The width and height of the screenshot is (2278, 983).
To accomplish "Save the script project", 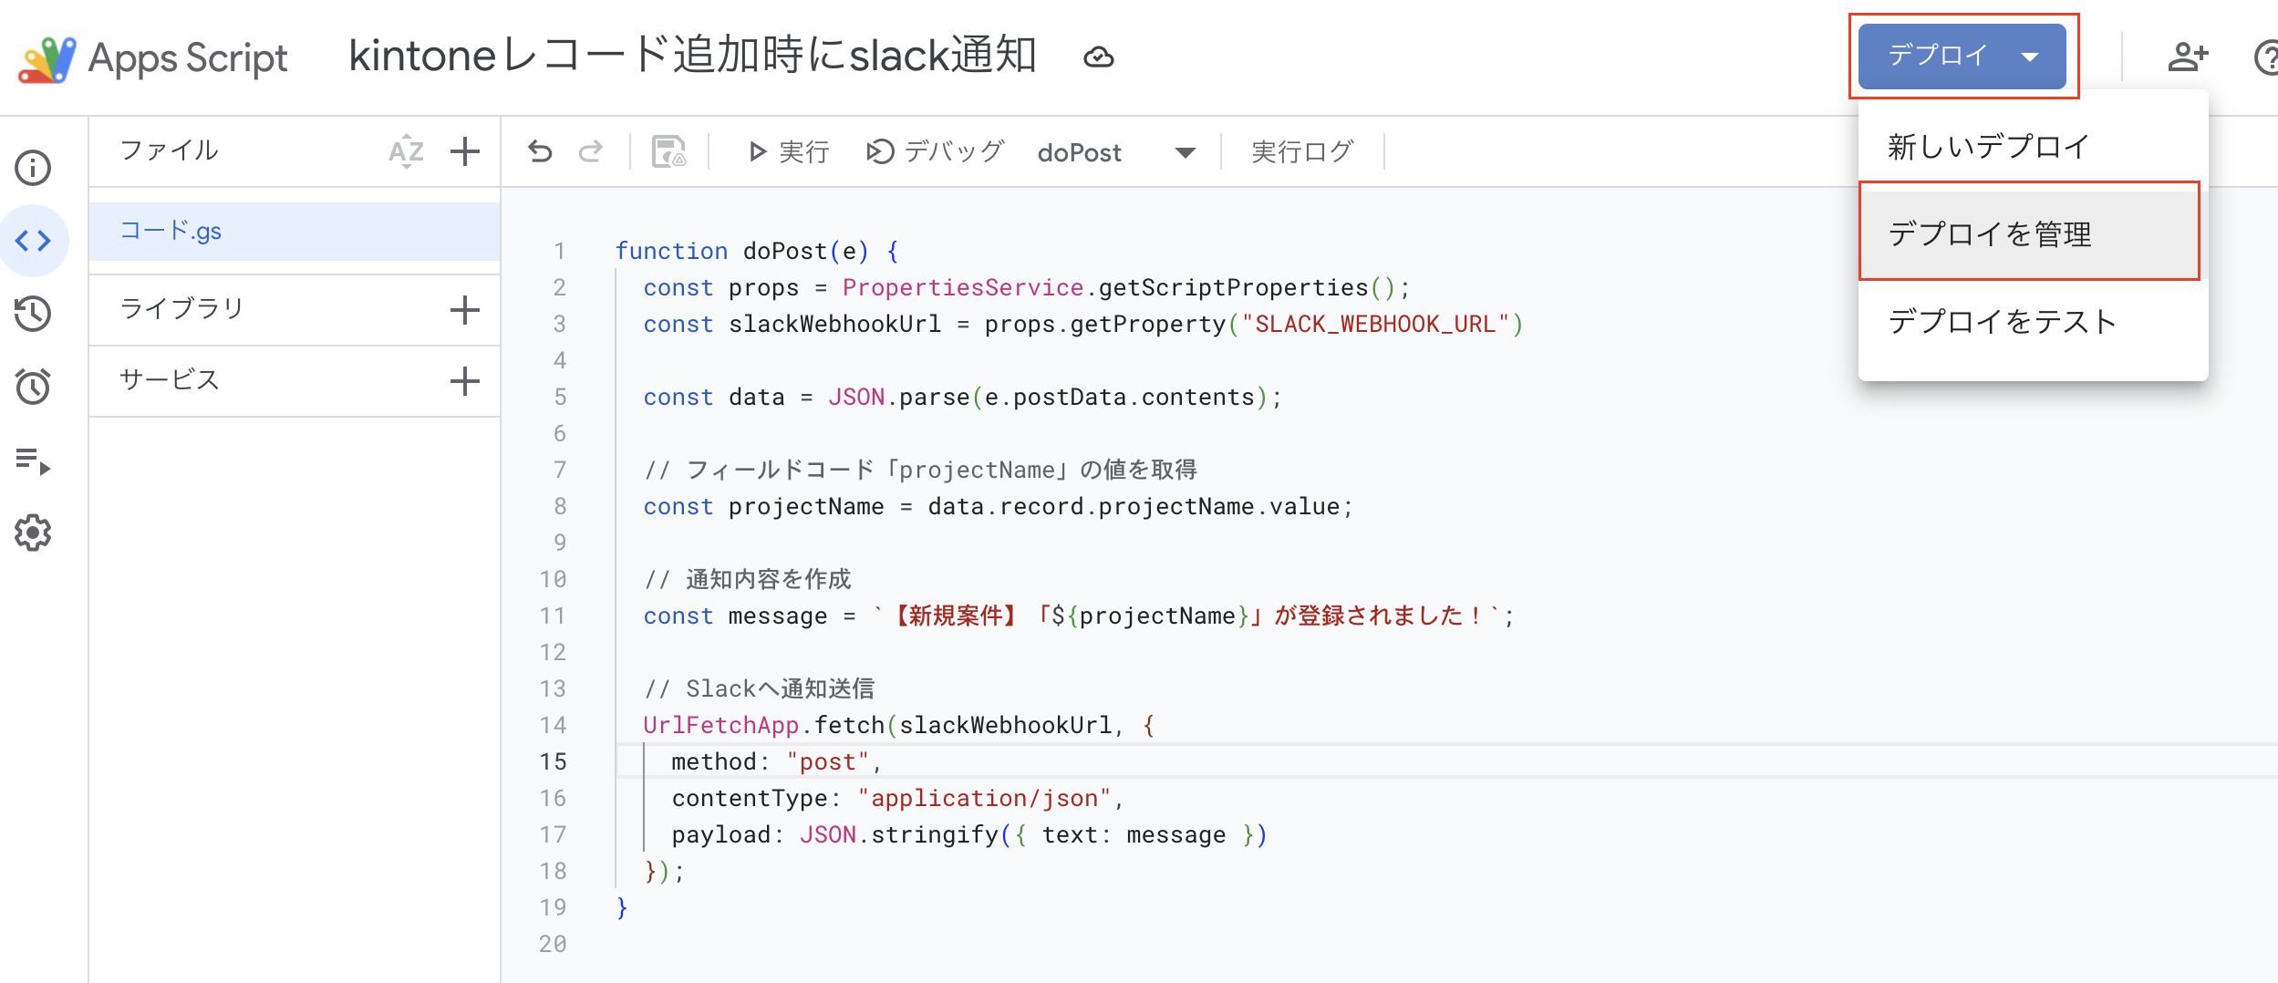I will pyautogui.click(x=667, y=151).
